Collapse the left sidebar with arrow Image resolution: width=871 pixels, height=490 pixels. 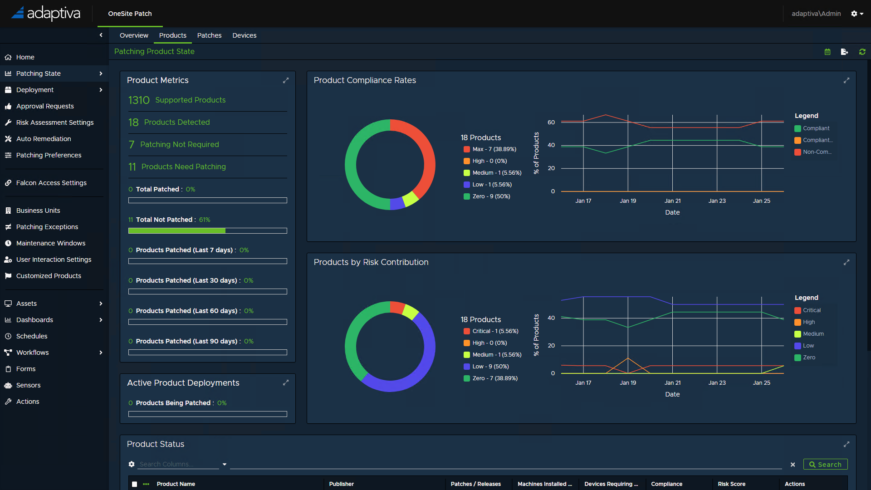point(101,35)
